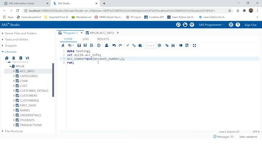Viewport: 262px width, 147px height.
Task: Open the Messages: 33 status indicator
Action: point(223,137)
